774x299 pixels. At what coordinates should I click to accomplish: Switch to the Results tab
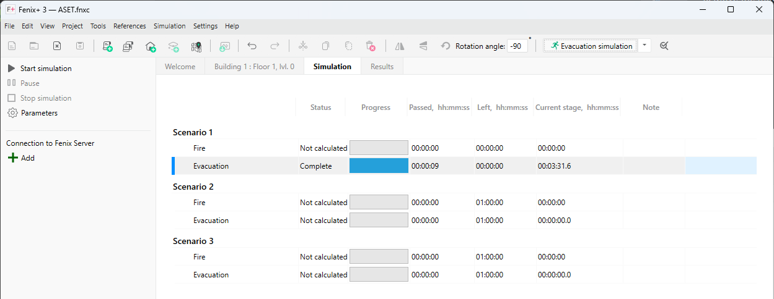(382, 67)
